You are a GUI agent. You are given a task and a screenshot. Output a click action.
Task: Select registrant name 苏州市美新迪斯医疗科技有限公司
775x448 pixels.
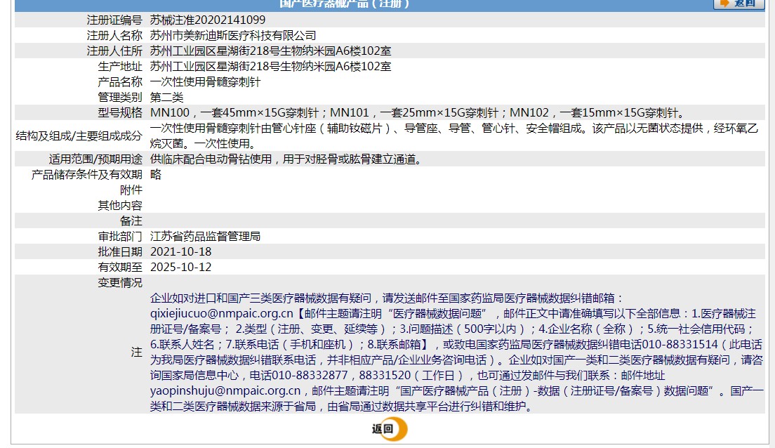click(x=233, y=36)
